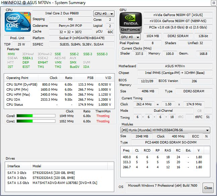Open the GPU #0 selector dropdown
The width and height of the screenshot is (217, 196).
(131, 37)
